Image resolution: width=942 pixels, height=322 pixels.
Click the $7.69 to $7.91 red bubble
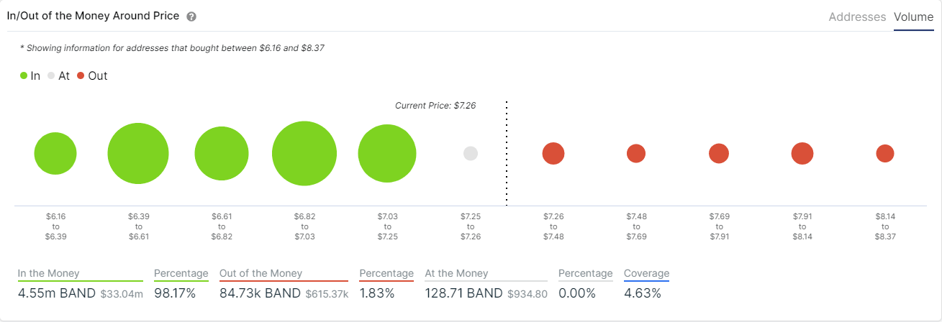719,154
